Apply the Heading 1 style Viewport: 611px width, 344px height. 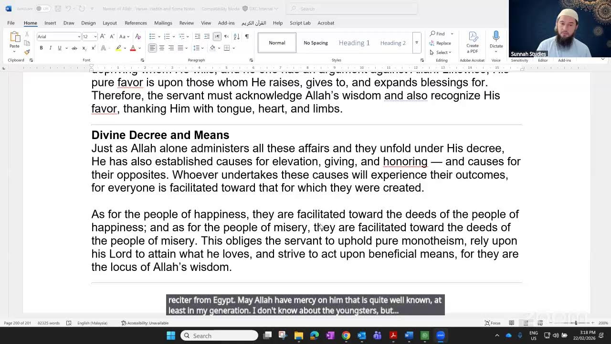click(354, 43)
